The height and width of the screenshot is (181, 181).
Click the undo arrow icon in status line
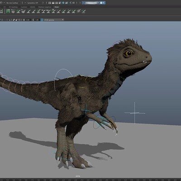tap(1, 3)
